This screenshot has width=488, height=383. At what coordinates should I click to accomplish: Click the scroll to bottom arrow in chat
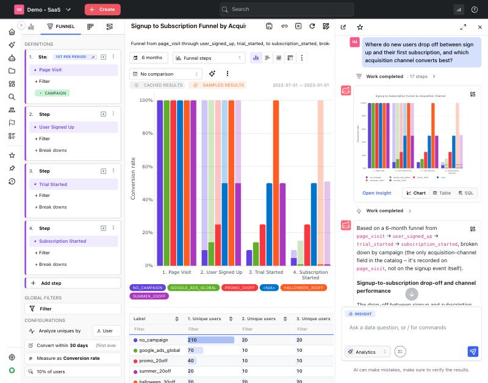(411, 294)
